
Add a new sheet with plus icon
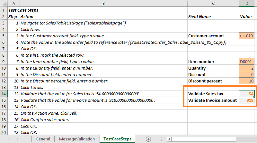coord(148,139)
